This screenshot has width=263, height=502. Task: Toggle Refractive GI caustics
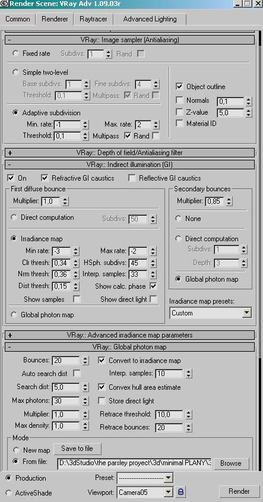point(45,178)
